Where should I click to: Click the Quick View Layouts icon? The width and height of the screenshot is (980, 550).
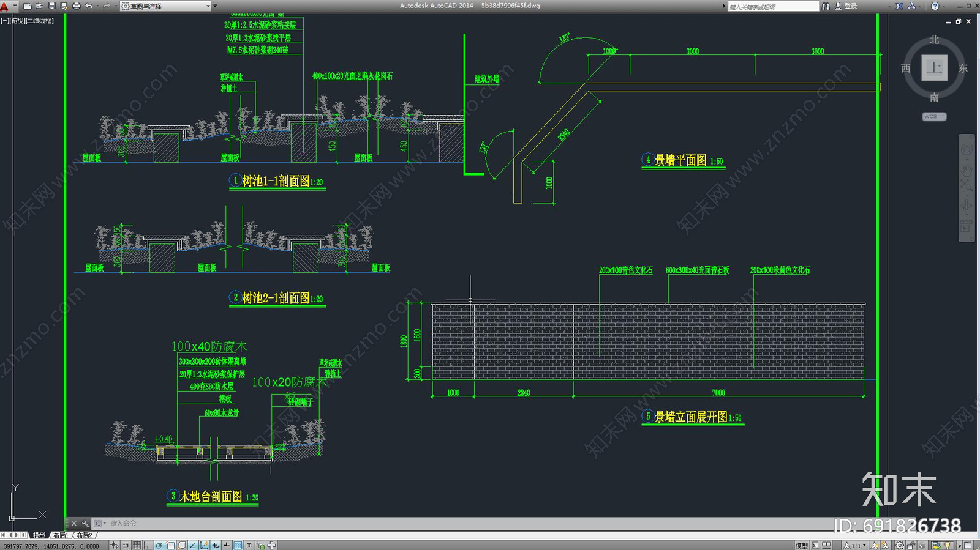click(x=815, y=545)
